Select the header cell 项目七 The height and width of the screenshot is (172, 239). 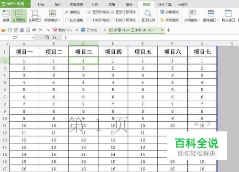[202, 52]
